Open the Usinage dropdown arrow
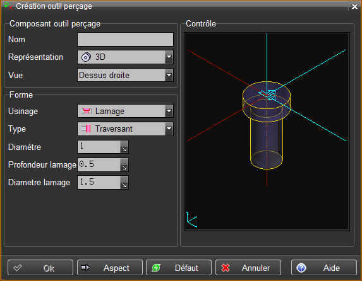The height and width of the screenshot is (281, 362). [169, 111]
